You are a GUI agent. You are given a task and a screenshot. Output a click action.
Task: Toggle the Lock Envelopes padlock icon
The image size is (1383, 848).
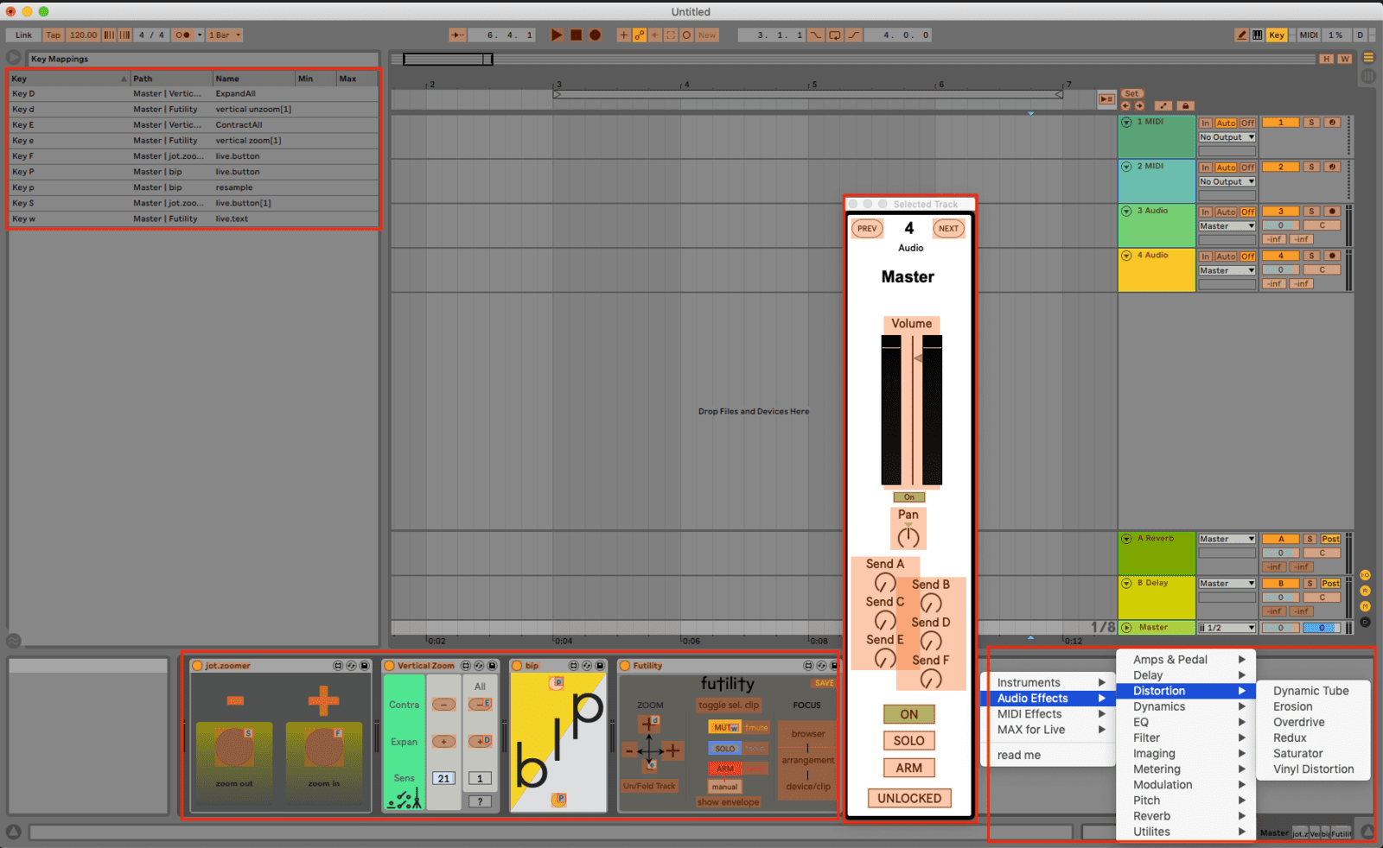point(1185,106)
